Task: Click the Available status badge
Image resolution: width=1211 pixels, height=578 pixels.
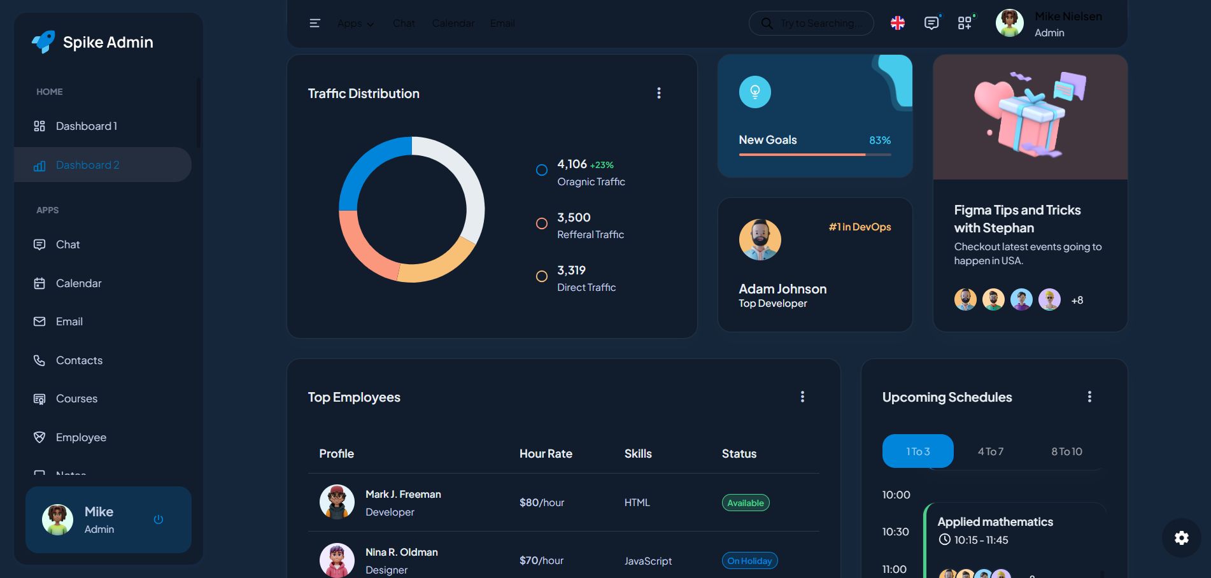Action: [x=745, y=503]
